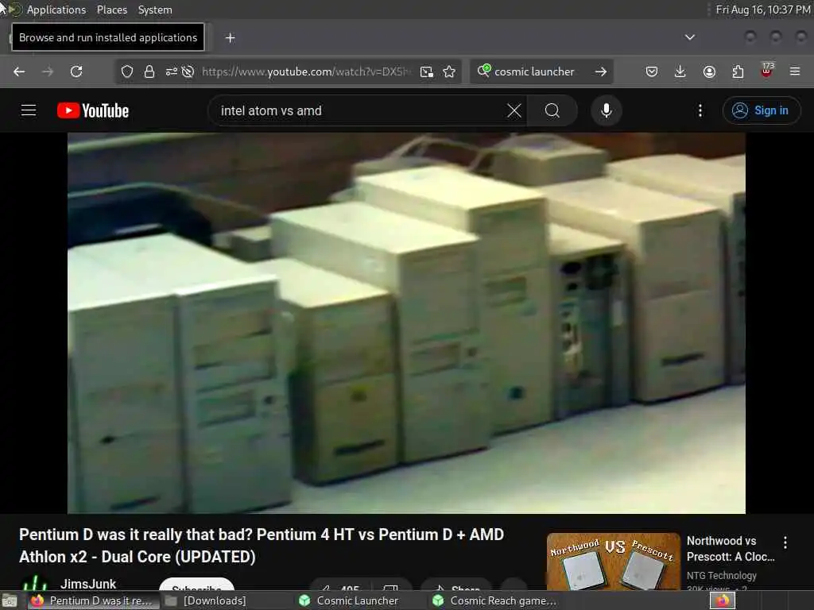Click the search engine magnifier icon
This screenshot has height=610, width=814.
tap(484, 71)
